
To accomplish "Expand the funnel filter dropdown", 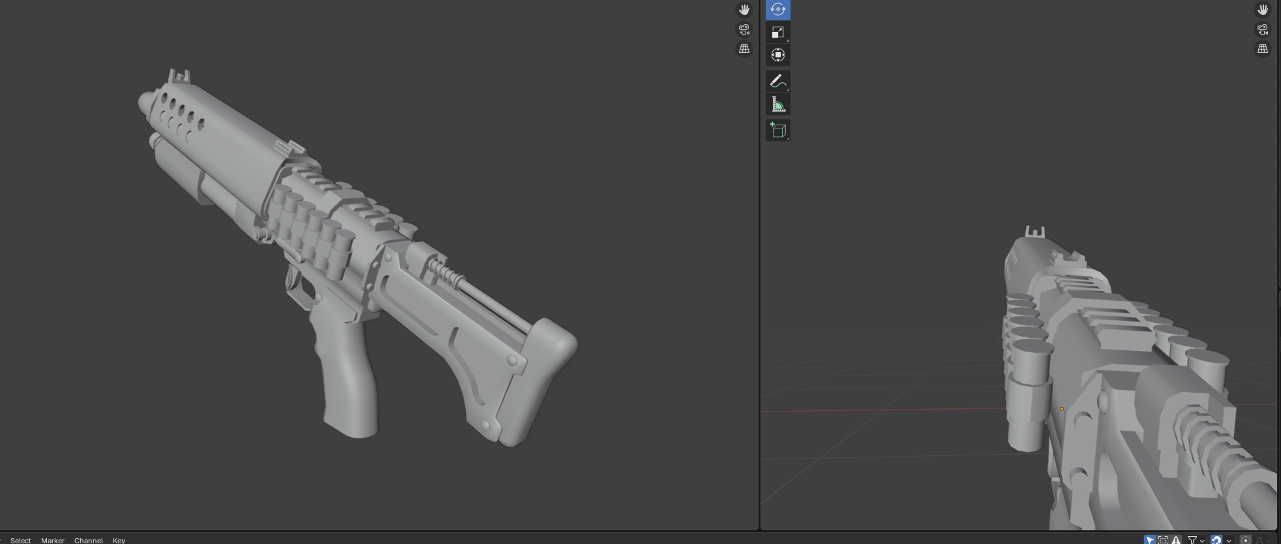I will click(x=1202, y=540).
